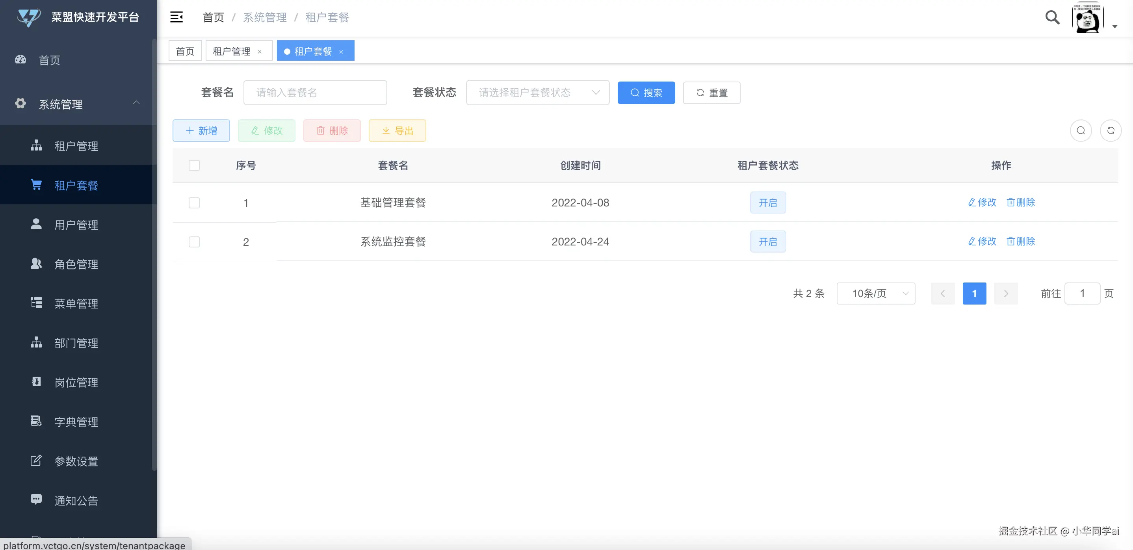Close the 租户套餐 tab

click(341, 52)
